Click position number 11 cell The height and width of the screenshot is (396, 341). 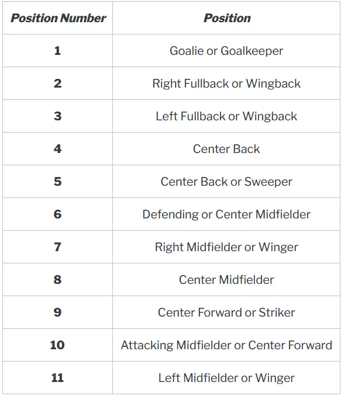click(58, 377)
